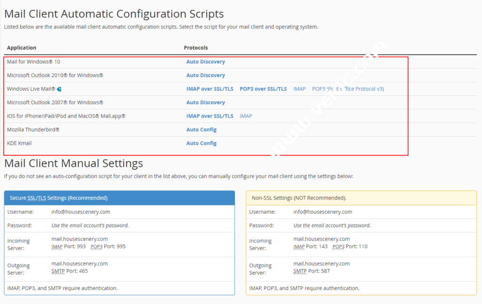
Task: Click the Protocols column header
Action: pyautogui.click(x=196, y=48)
